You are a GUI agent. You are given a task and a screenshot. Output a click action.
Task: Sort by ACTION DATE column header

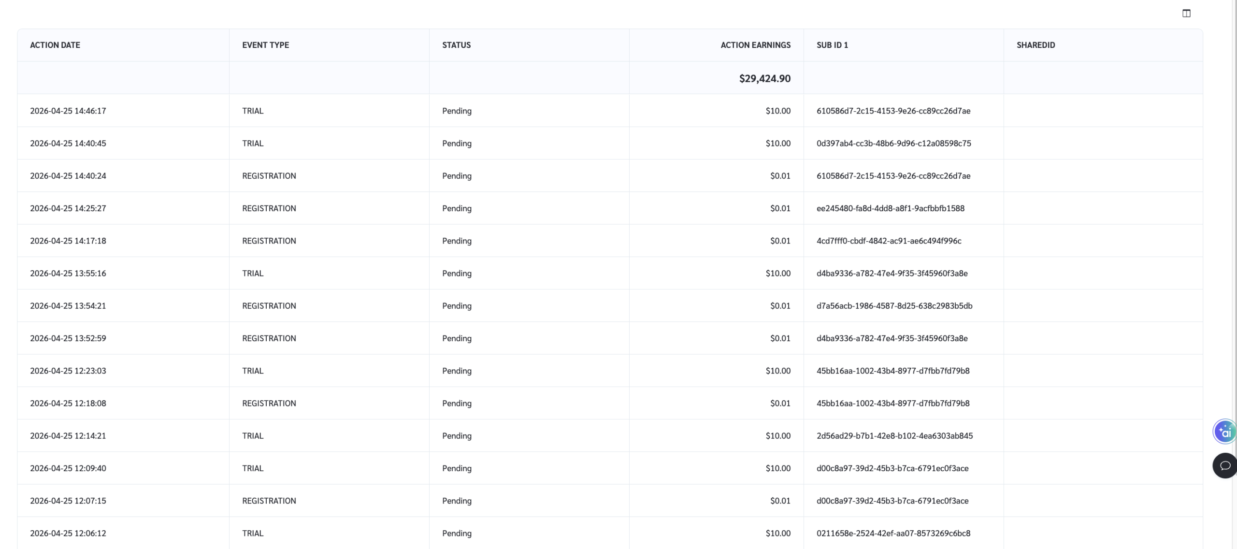[55, 45]
